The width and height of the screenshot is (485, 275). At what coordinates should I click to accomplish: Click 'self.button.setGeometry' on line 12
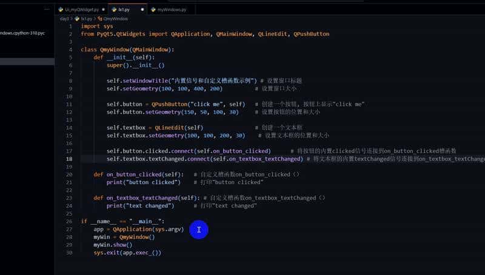click(144, 112)
